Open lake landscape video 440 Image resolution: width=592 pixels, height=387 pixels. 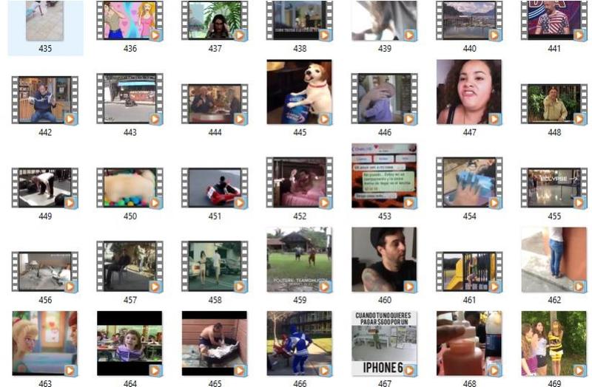469,20
